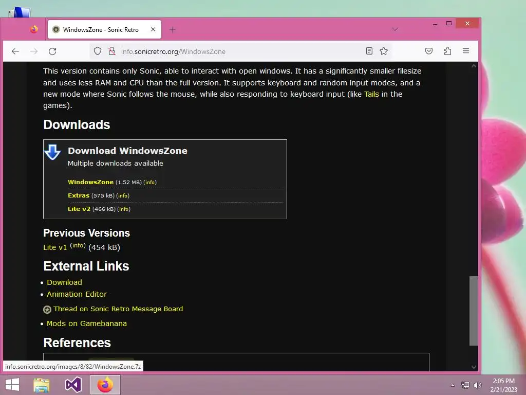Click the desktop icon behind the browser window
The height and width of the screenshot is (395, 526).
coord(20,12)
